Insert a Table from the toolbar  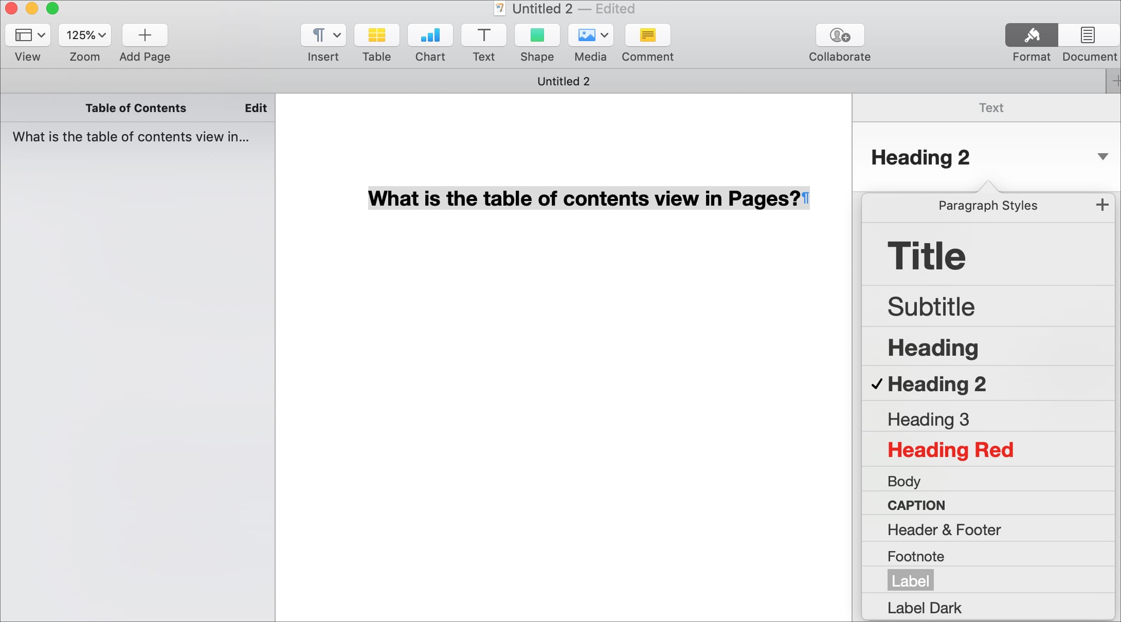[377, 35]
